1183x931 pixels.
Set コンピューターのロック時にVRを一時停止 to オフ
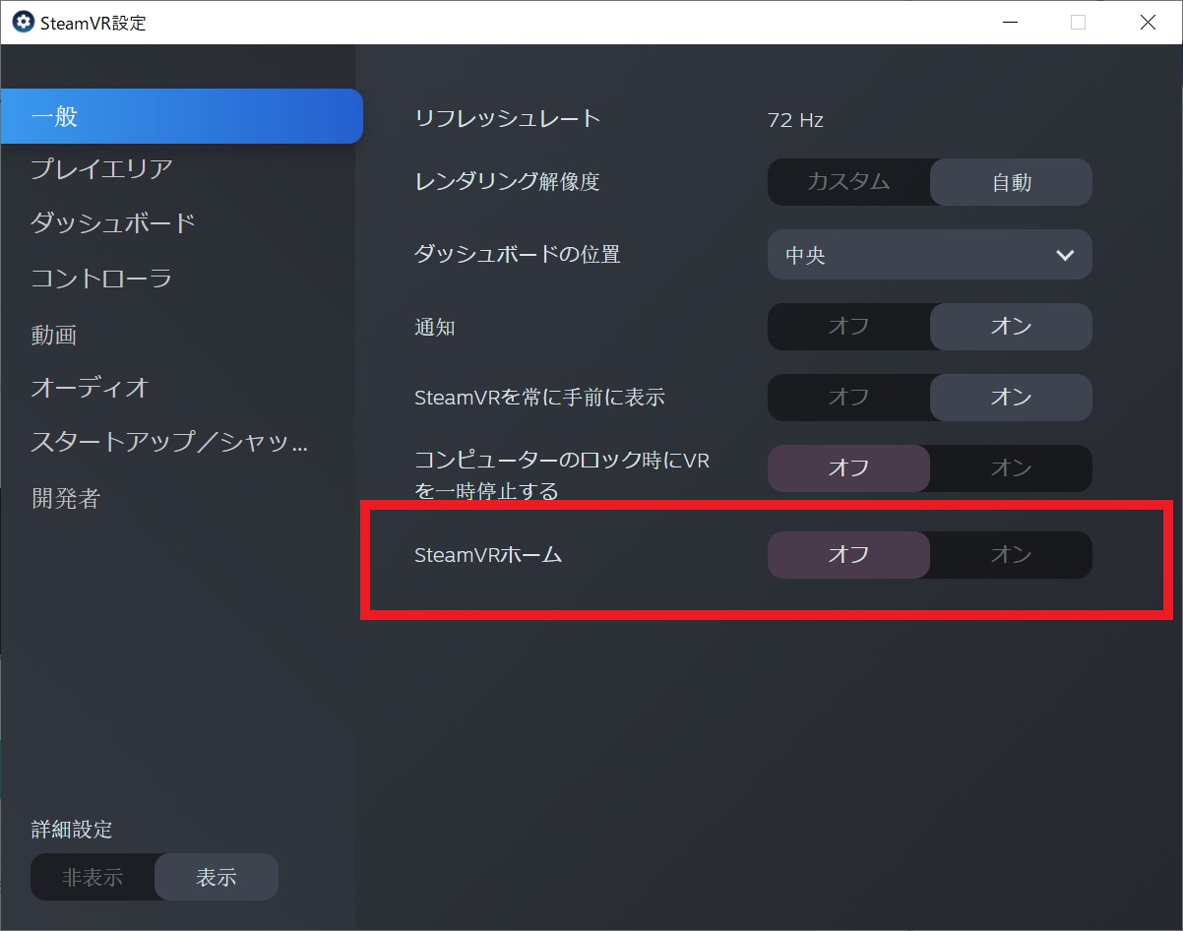point(848,468)
